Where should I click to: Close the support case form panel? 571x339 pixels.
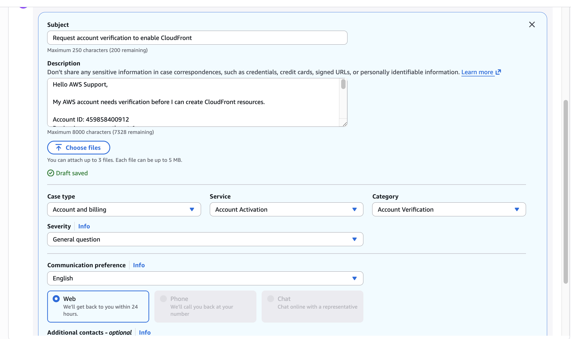click(x=532, y=25)
